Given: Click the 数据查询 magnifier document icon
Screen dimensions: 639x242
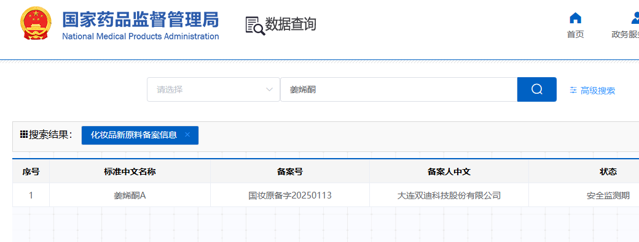Looking at the screenshot, I should (x=255, y=26).
